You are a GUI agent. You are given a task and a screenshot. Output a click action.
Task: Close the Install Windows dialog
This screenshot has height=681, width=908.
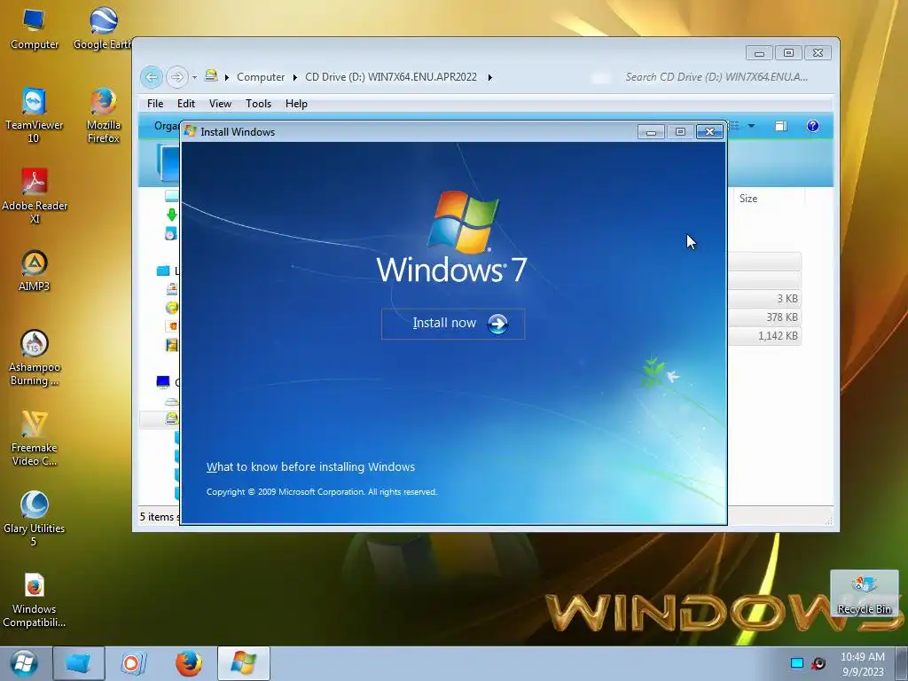709,132
